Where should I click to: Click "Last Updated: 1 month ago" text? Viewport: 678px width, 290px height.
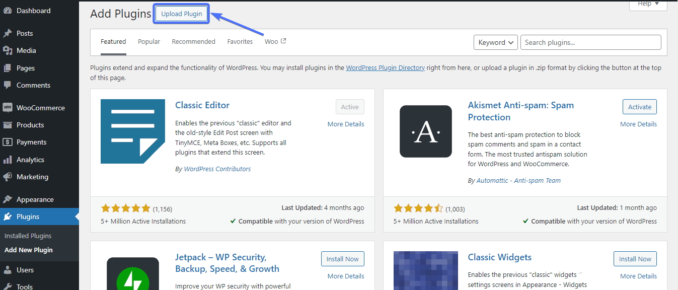tap(617, 208)
